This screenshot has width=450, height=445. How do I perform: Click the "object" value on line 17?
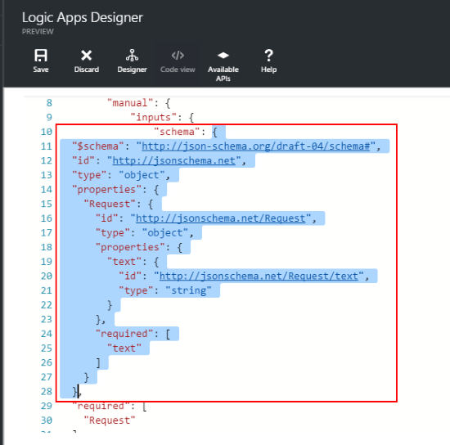tap(165, 232)
